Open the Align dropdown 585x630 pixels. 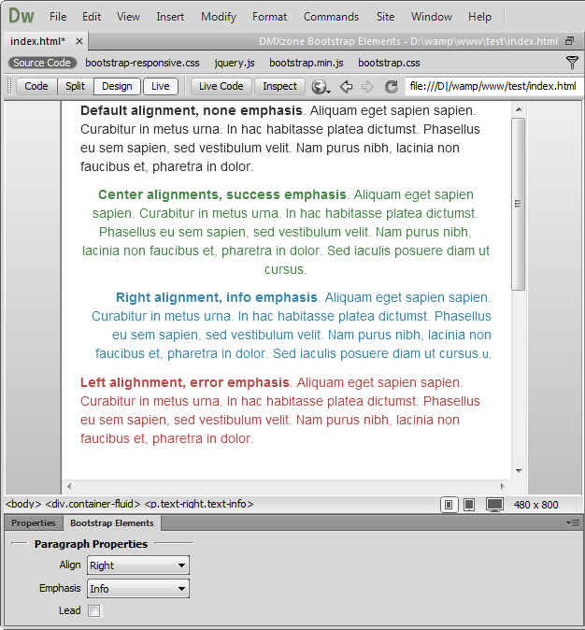[x=137, y=566]
